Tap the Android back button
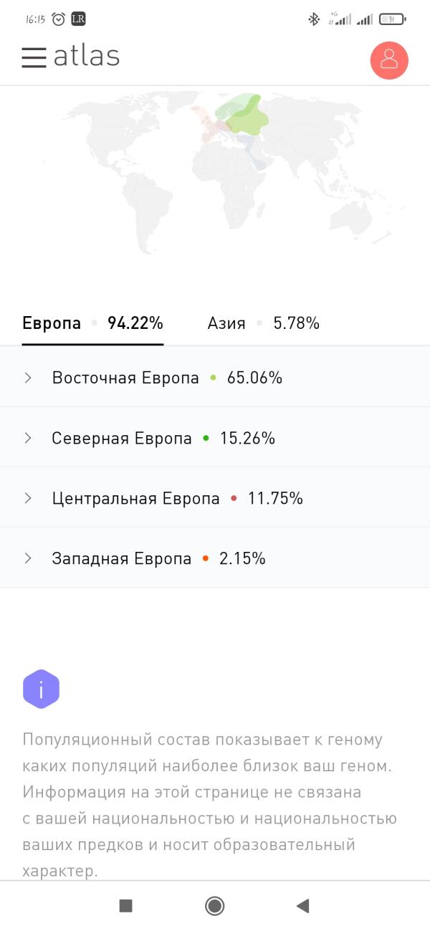Screen dimensions: 430x931 coord(302,906)
